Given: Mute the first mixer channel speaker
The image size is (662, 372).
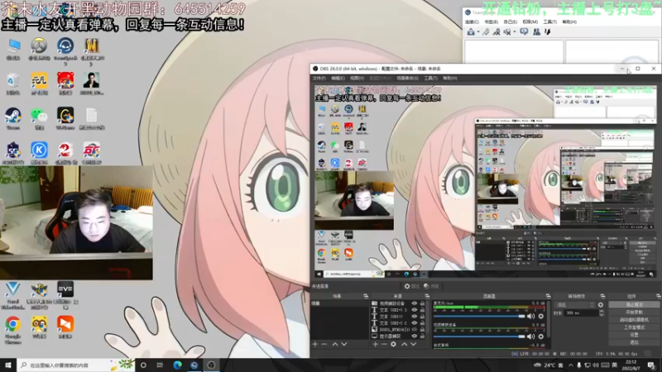Looking at the screenshot, I should pyautogui.click(x=530, y=317).
